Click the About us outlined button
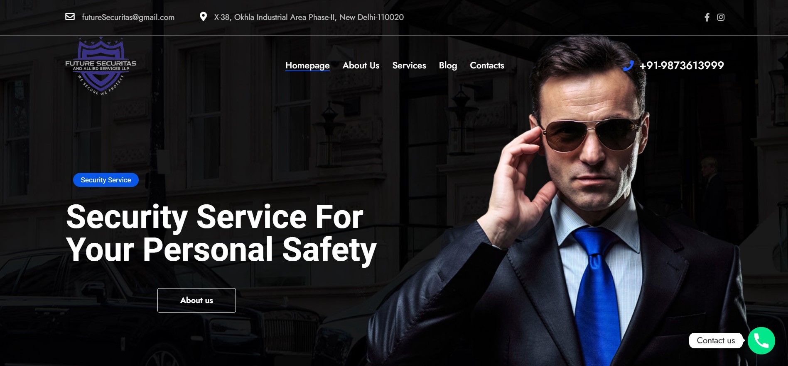Viewport: 788px width, 366px height. (196, 300)
